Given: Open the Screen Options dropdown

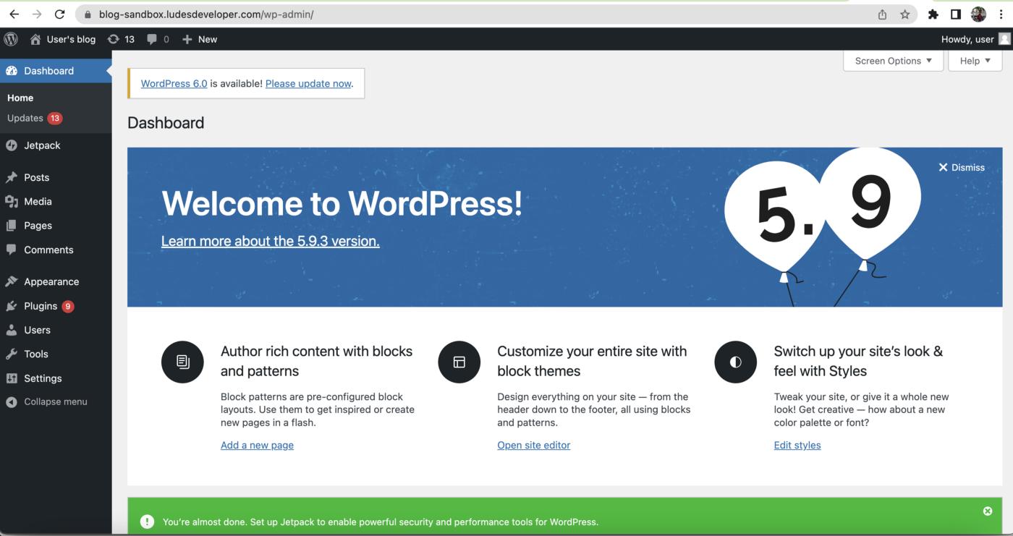Looking at the screenshot, I should tap(893, 61).
